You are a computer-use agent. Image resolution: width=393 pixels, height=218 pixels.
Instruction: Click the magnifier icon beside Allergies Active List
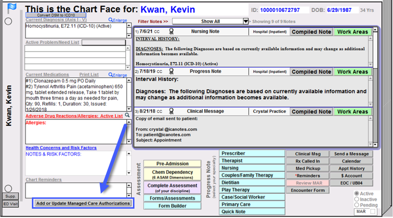coord(127,115)
